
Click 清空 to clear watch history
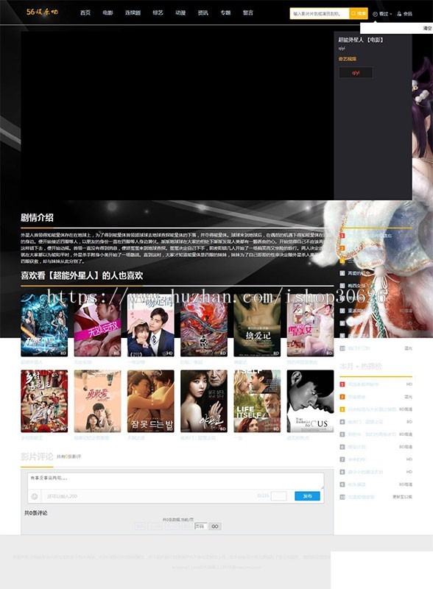coord(427,28)
